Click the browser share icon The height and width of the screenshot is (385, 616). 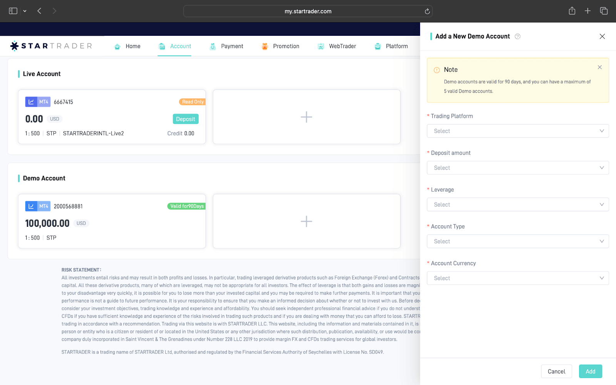572,11
